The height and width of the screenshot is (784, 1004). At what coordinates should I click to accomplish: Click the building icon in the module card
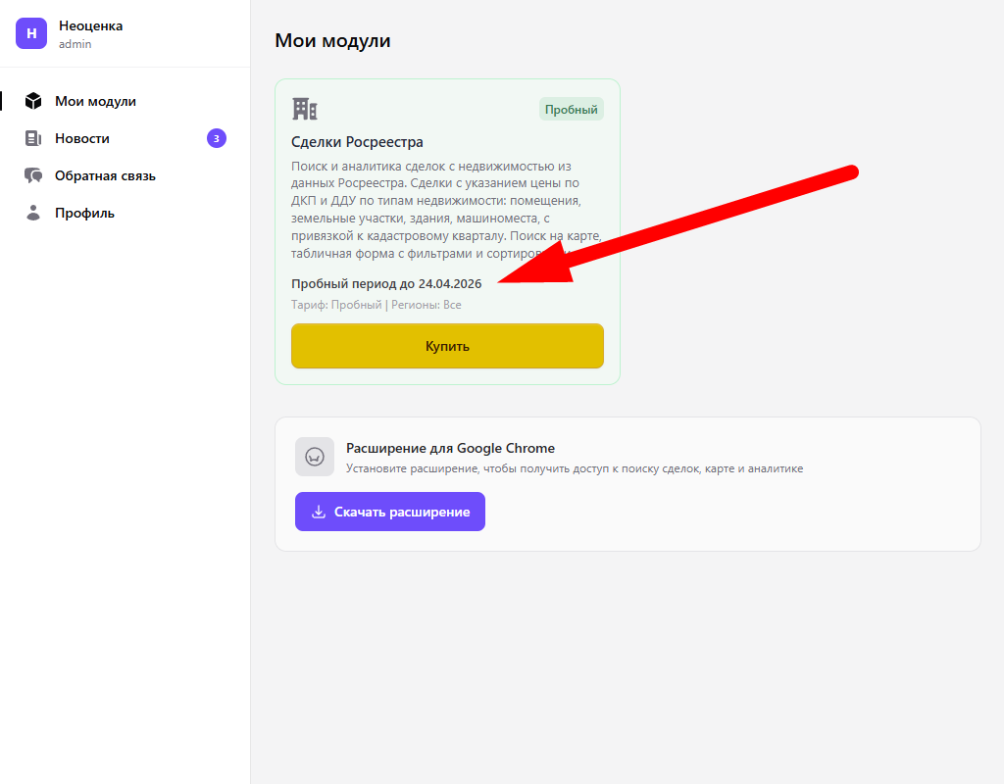(305, 109)
